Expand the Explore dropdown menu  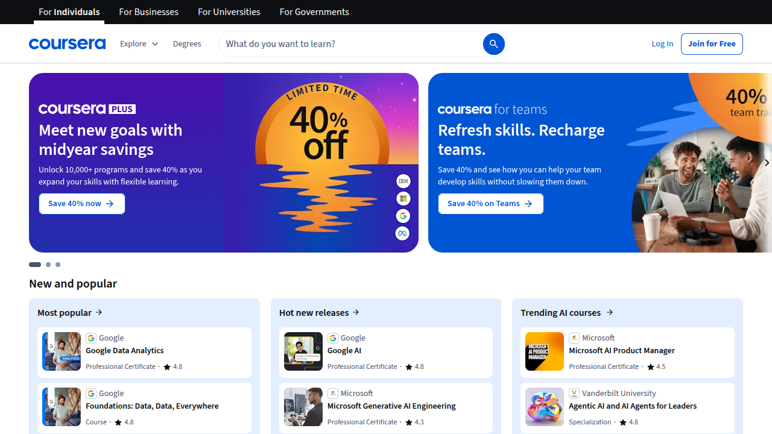(x=139, y=44)
